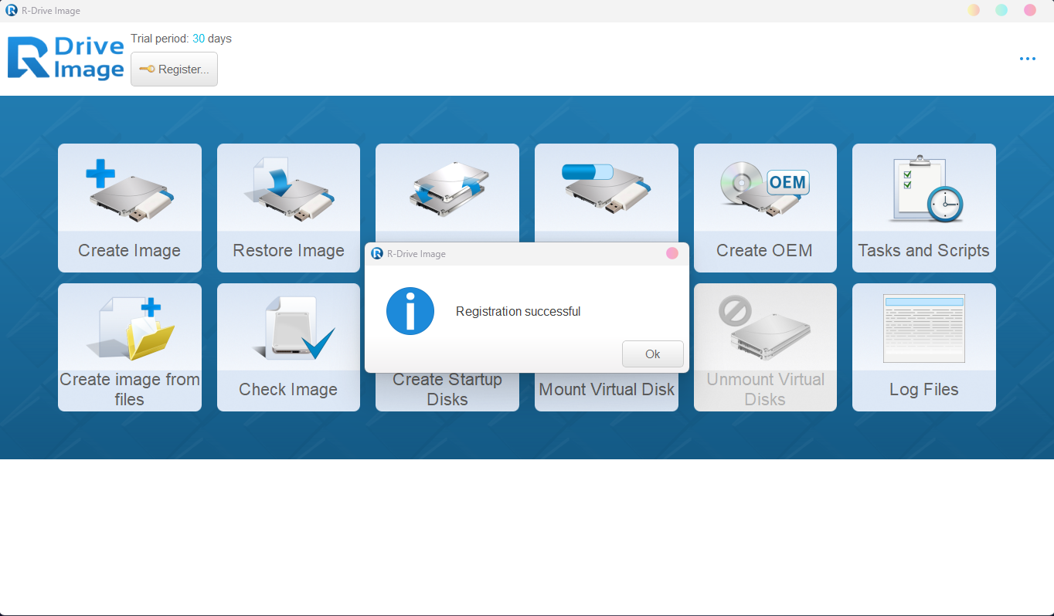Image resolution: width=1054 pixels, height=616 pixels.
Task: Close the main R-Drive Image window
Action: pyautogui.click(x=1030, y=10)
